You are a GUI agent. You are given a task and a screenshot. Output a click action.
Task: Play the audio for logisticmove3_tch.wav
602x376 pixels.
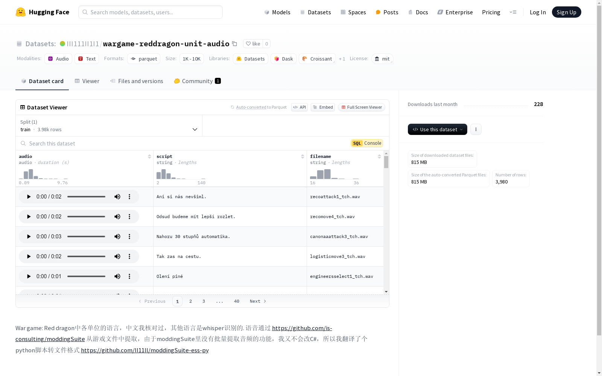pyautogui.click(x=29, y=256)
